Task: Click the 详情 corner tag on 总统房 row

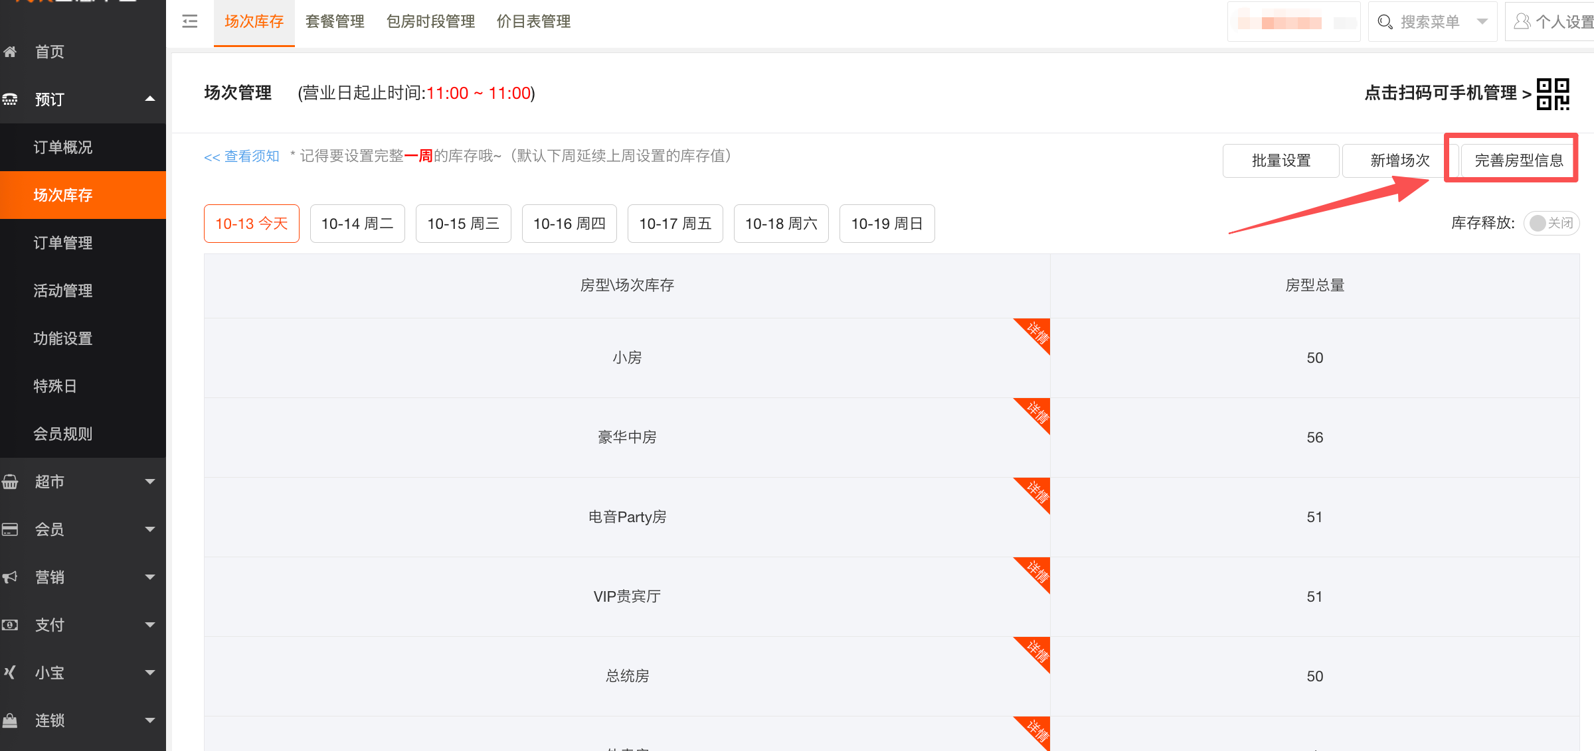Action: click(1036, 651)
